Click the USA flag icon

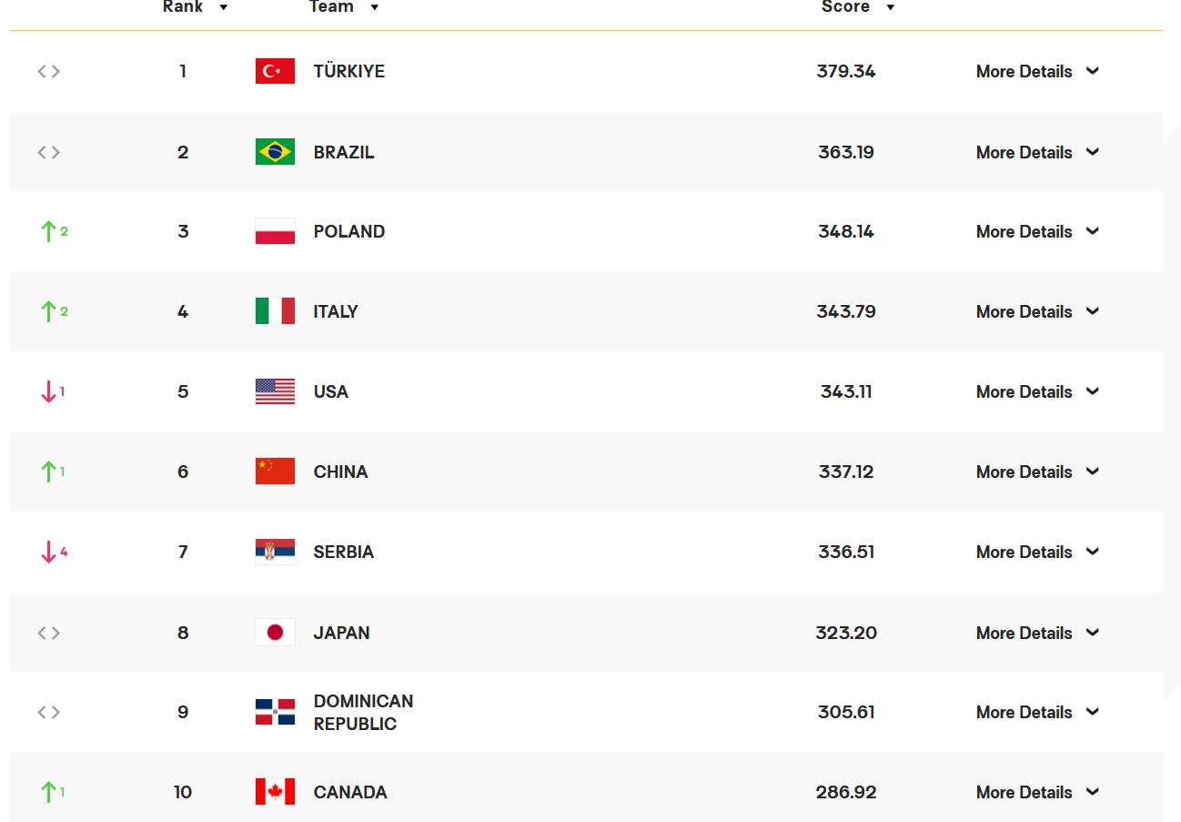(x=275, y=391)
